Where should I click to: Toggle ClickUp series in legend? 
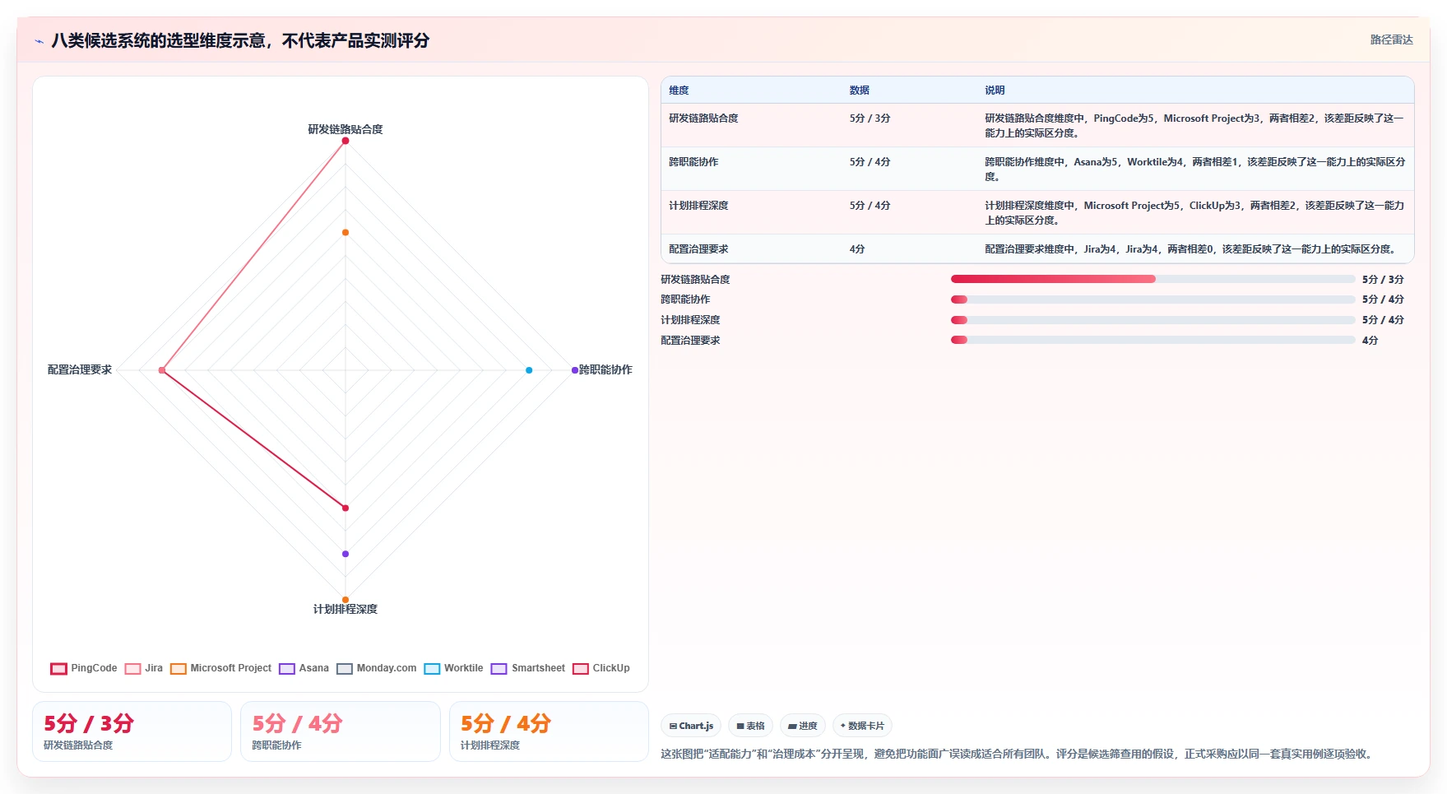tap(601, 668)
